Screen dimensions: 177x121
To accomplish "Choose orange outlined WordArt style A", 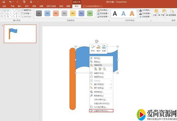I will click(x=132, y=14).
